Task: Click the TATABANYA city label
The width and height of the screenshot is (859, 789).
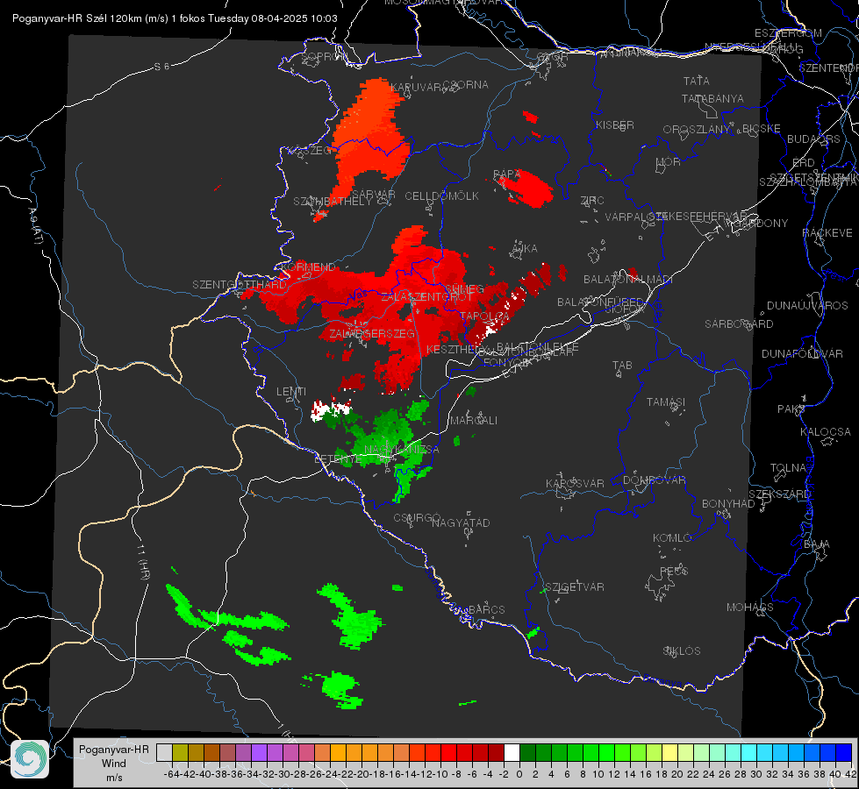Action: 712,98
